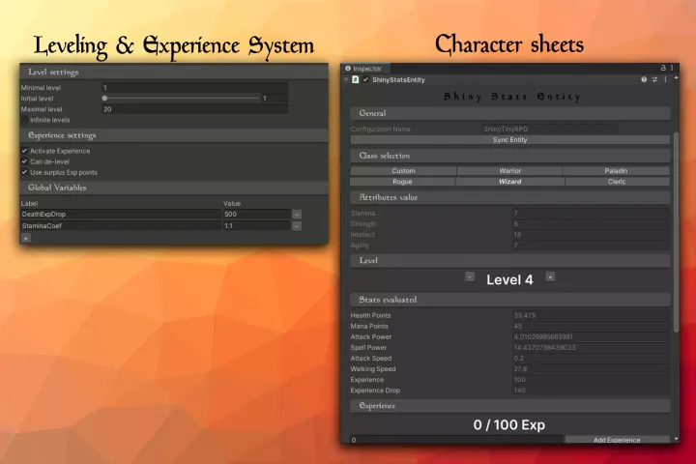
Task: Click the Strength attribute value field
Action: click(591, 224)
